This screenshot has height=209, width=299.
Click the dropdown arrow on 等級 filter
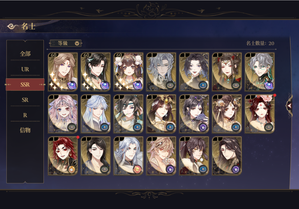click(77, 43)
